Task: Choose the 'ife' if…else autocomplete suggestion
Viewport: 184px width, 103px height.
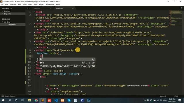Action: [67, 63]
